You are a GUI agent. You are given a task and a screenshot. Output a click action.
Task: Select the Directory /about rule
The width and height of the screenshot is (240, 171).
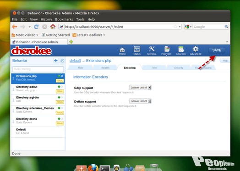tap(38, 89)
